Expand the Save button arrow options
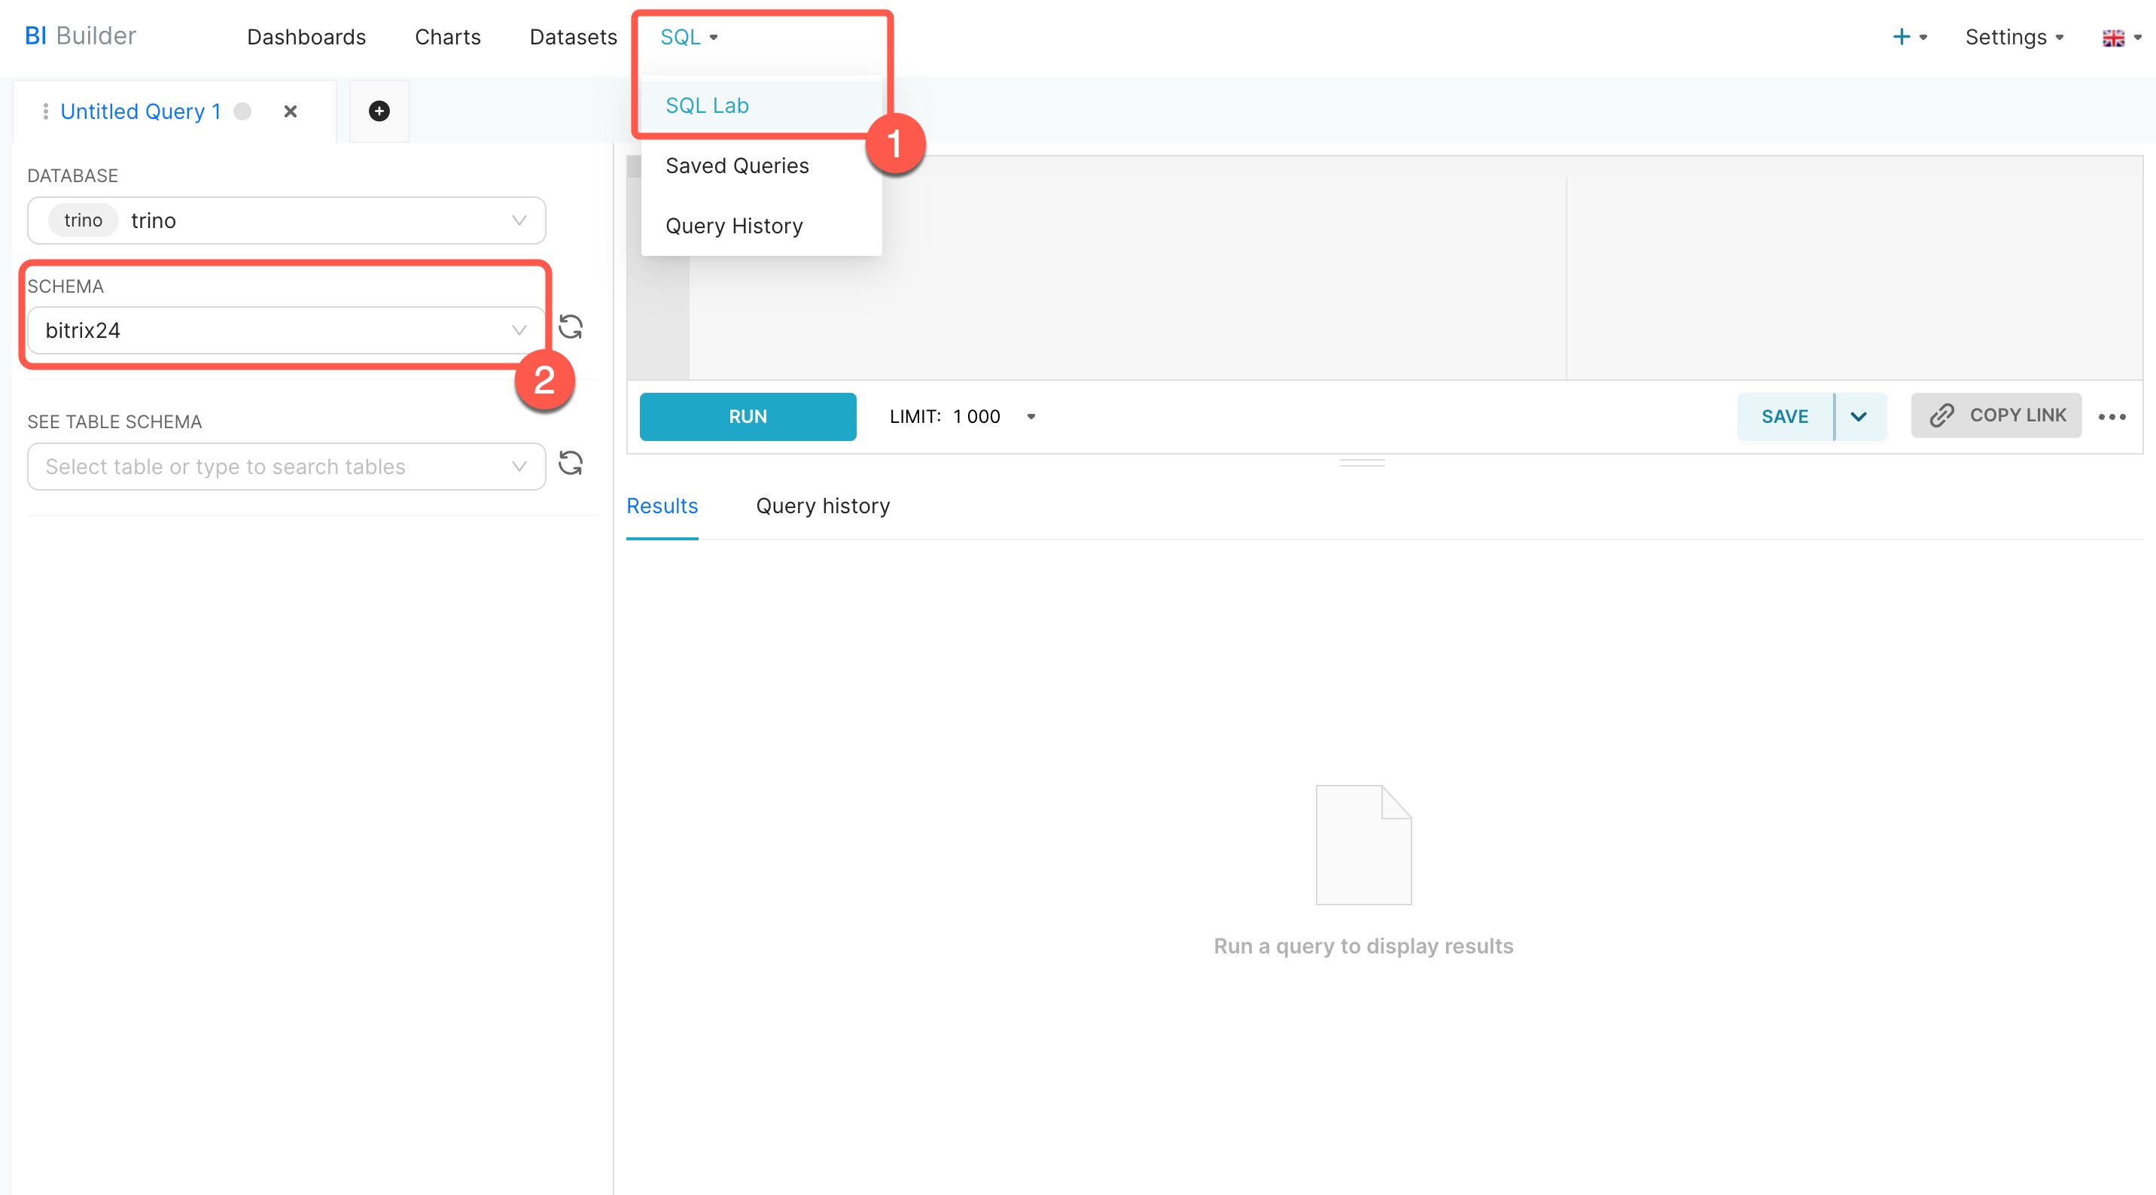 tap(1859, 417)
